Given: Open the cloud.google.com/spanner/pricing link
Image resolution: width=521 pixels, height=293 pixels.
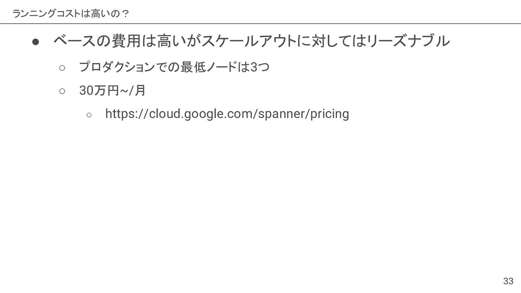Looking at the screenshot, I should click(x=227, y=114).
